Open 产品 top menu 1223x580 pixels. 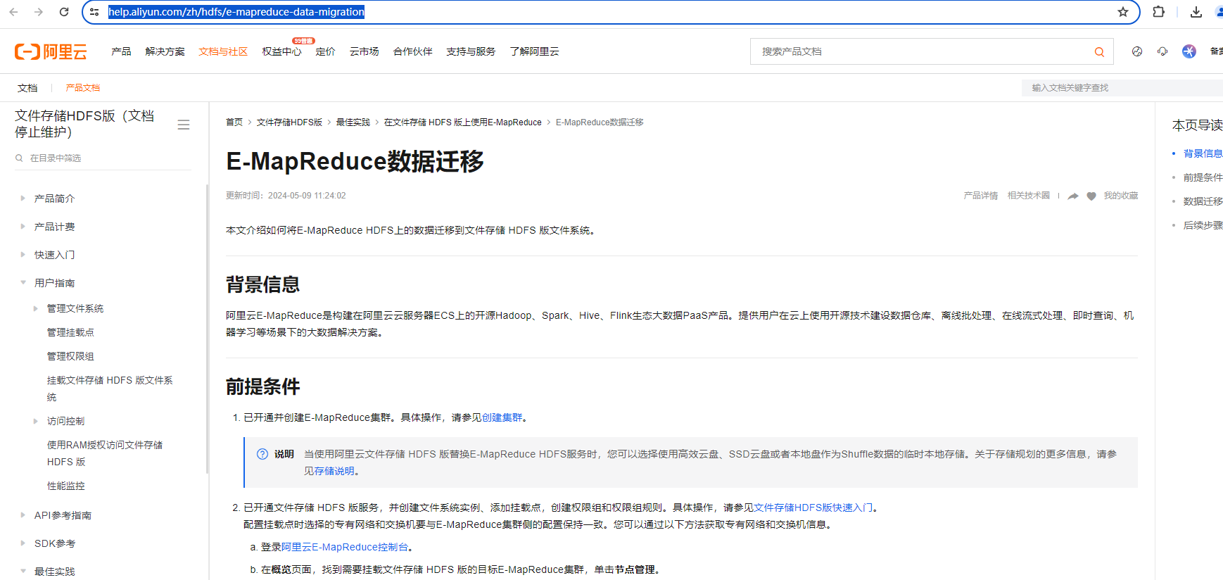[121, 51]
